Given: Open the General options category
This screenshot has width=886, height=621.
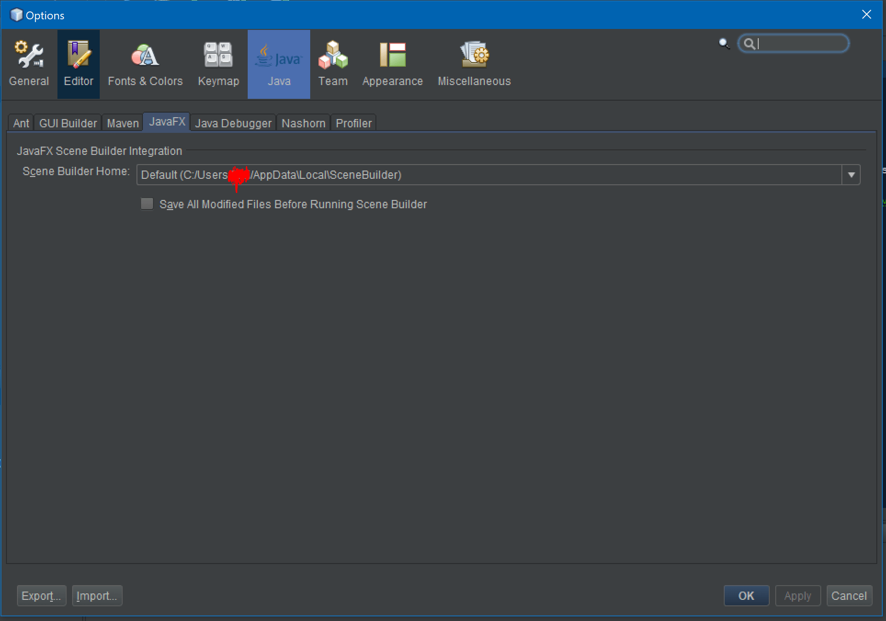Looking at the screenshot, I should (28, 64).
